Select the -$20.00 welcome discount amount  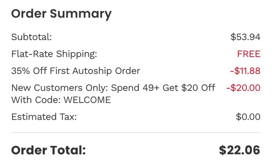243,88
